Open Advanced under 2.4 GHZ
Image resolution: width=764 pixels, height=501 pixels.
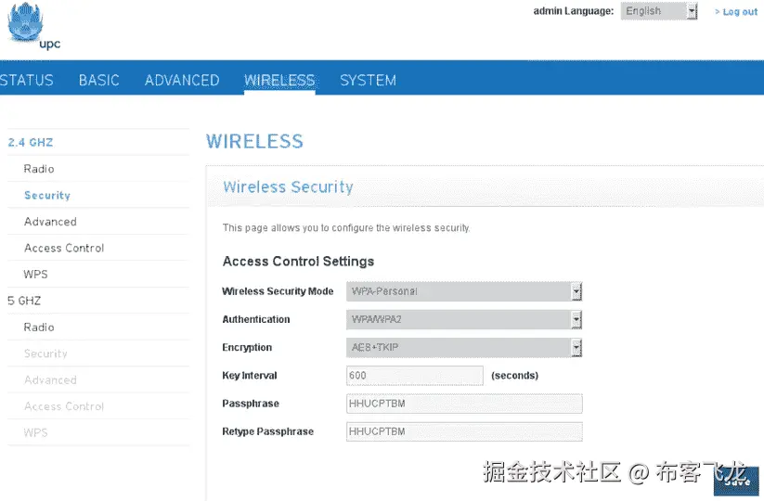point(50,222)
